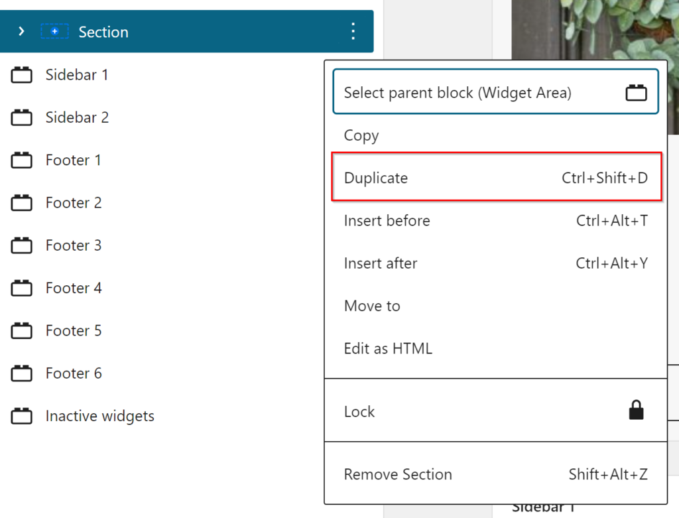679x518 pixels.
Task: Click the Footer 1 widget area icon
Action: (22, 161)
